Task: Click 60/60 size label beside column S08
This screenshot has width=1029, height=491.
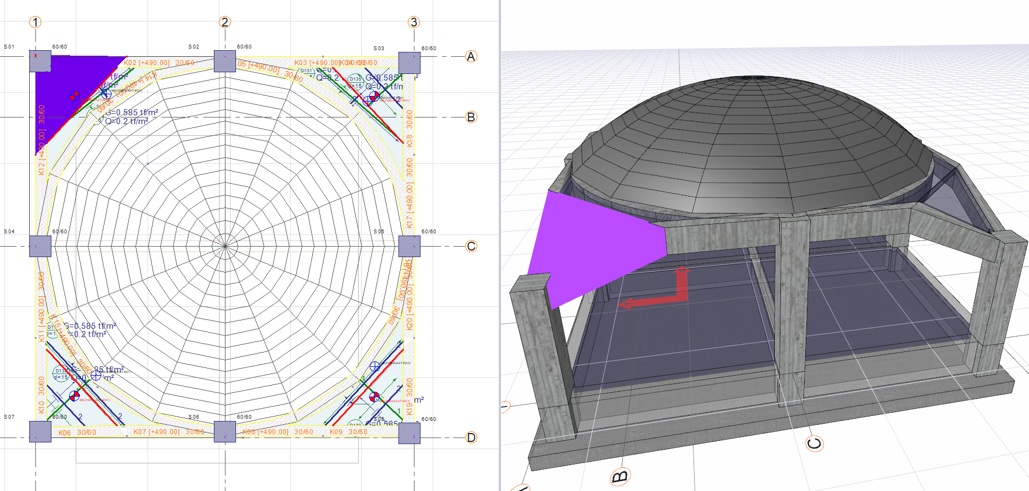Action: tap(429, 419)
